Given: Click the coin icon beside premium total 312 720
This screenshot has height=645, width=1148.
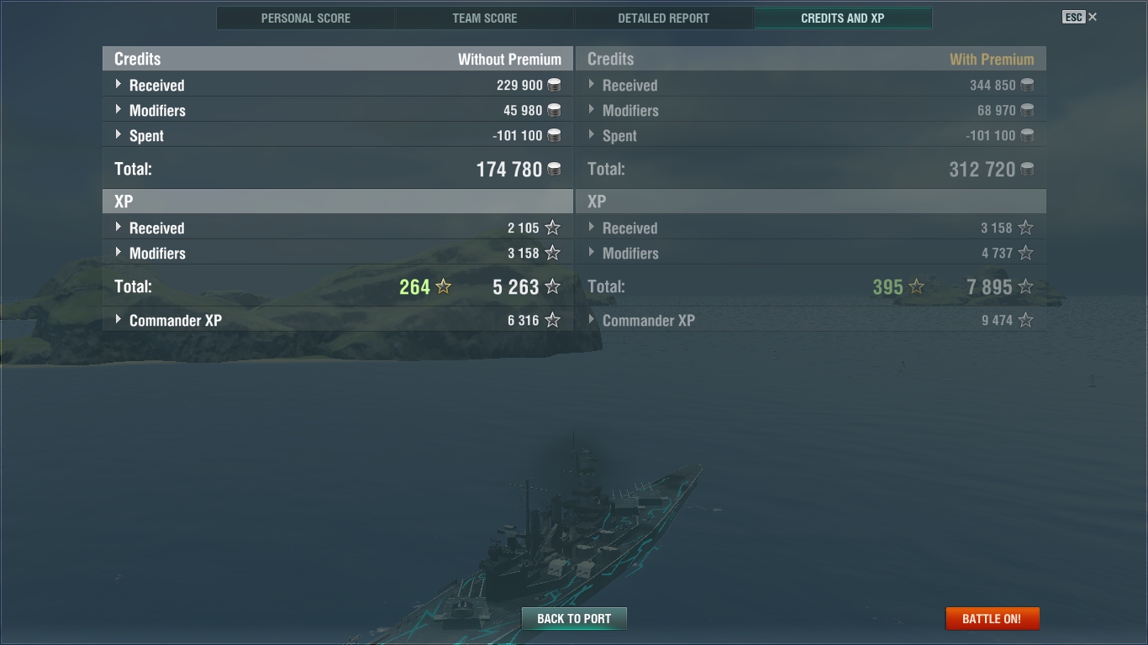Looking at the screenshot, I should (x=1027, y=169).
